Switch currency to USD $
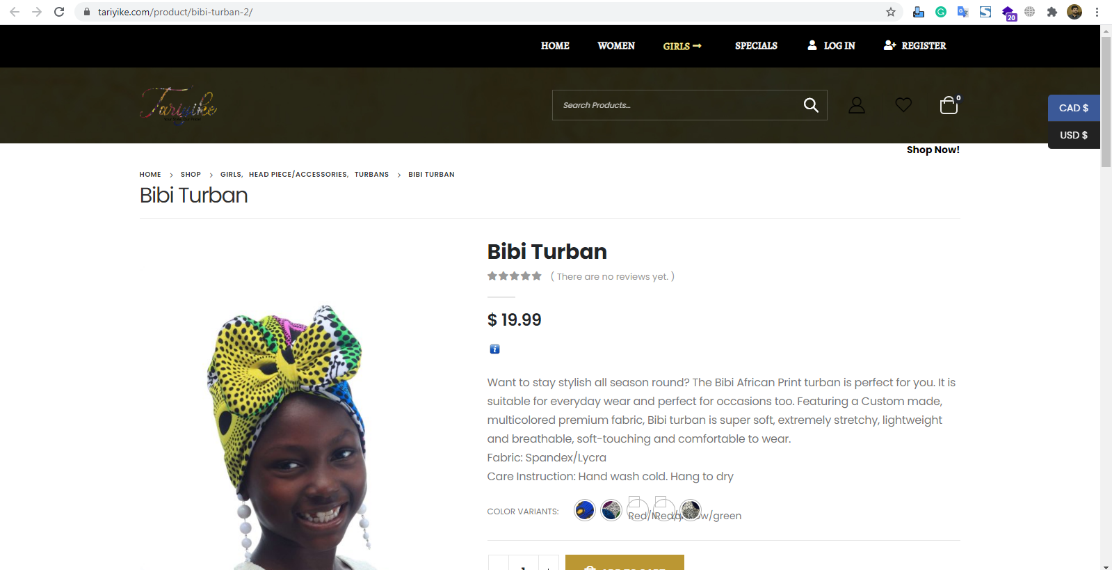The image size is (1112, 570). tap(1074, 135)
